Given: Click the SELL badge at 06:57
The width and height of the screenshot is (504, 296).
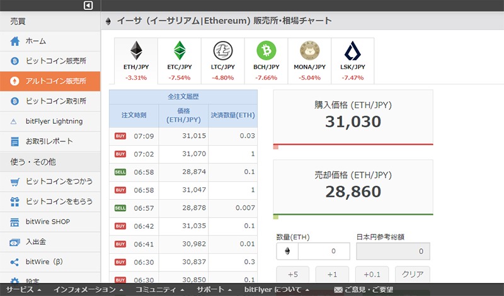Looking at the screenshot, I should (x=120, y=208).
